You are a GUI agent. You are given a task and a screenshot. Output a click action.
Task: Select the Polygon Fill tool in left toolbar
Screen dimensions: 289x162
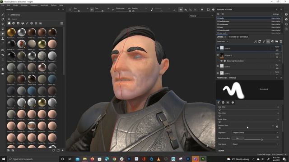(3, 29)
